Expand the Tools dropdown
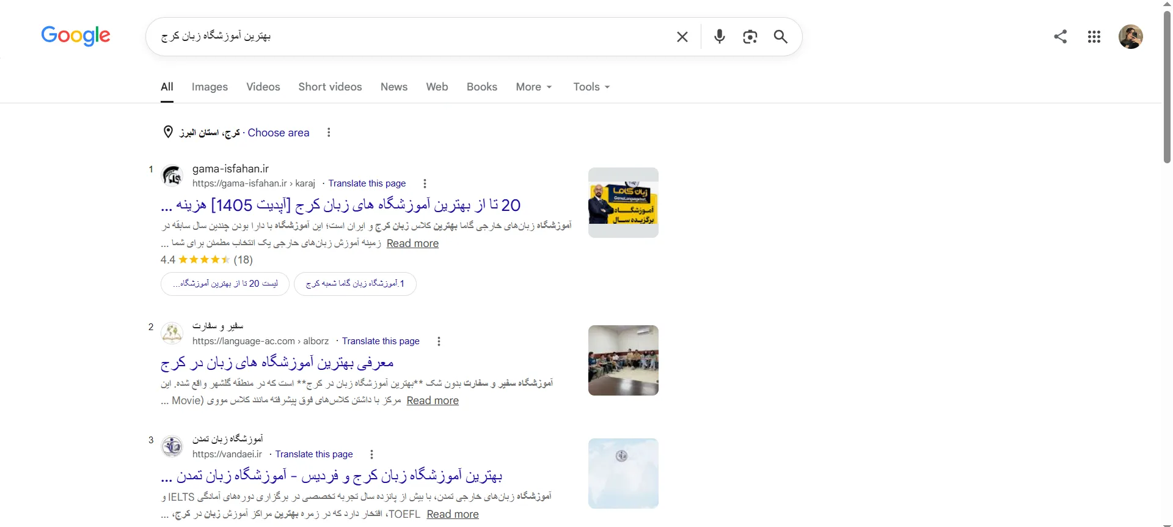Image resolution: width=1173 pixels, height=527 pixels. coord(591,87)
